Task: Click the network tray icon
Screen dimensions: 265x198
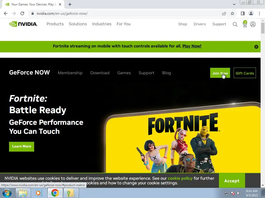Action: 226,193
